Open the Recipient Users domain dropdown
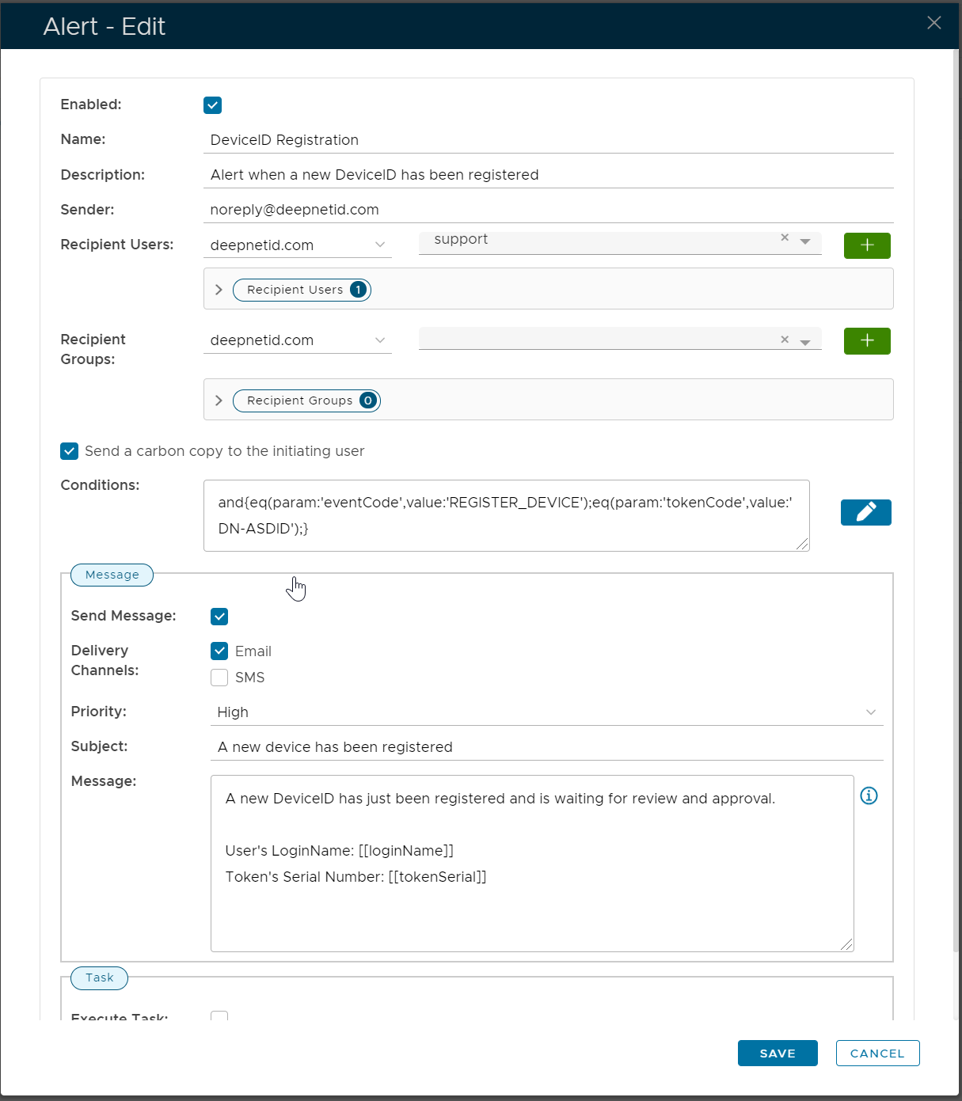962x1101 pixels. pyautogui.click(x=297, y=245)
